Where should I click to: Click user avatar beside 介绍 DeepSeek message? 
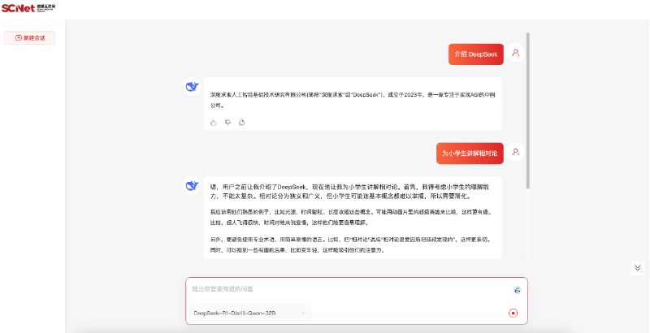(x=516, y=53)
